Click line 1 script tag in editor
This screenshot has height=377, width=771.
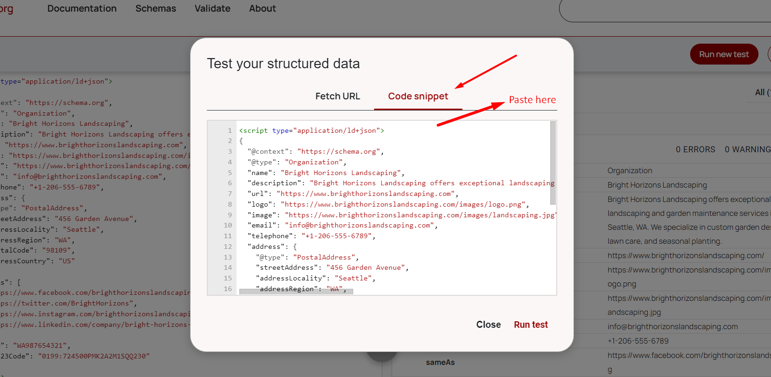pyautogui.click(x=311, y=130)
